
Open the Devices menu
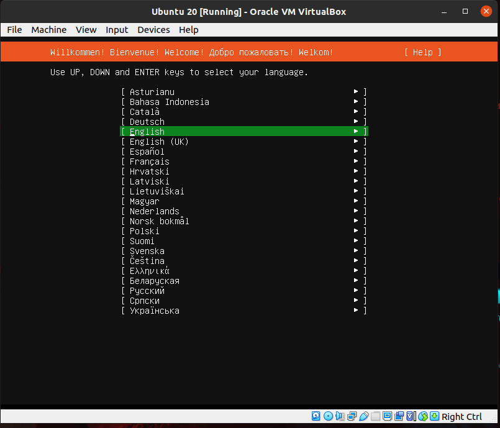tap(153, 29)
